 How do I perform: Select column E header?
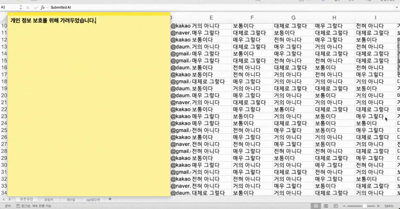pyautogui.click(x=211, y=18)
